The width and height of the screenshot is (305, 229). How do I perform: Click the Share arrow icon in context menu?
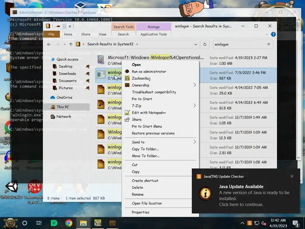coord(127,119)
